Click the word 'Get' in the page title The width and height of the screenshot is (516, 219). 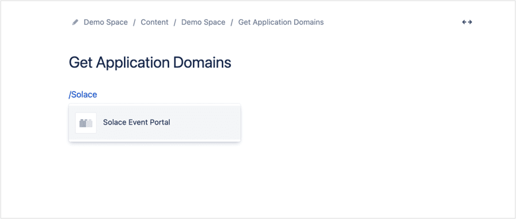pos(81,63)
